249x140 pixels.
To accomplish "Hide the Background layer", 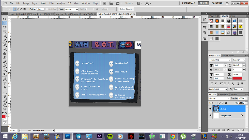I will [x=210, y=115].
